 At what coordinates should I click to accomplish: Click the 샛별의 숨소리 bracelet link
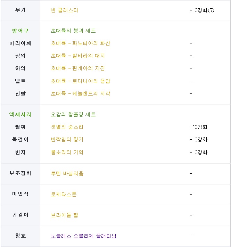[x=67, y=127]
